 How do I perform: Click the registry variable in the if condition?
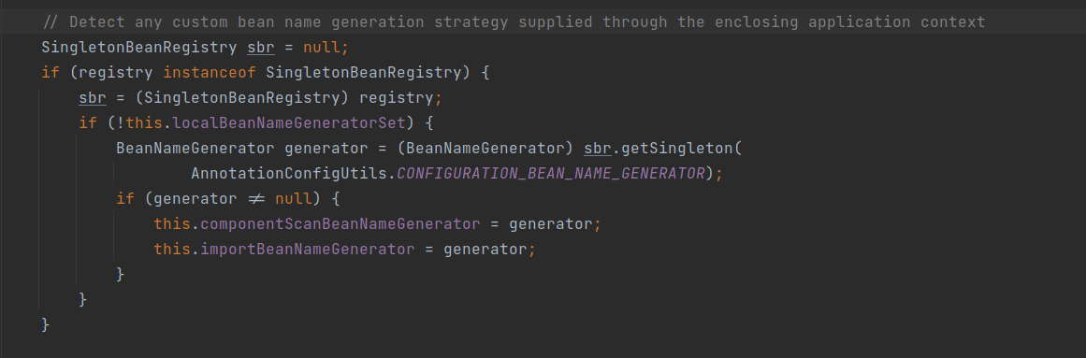tap(116, 73)
